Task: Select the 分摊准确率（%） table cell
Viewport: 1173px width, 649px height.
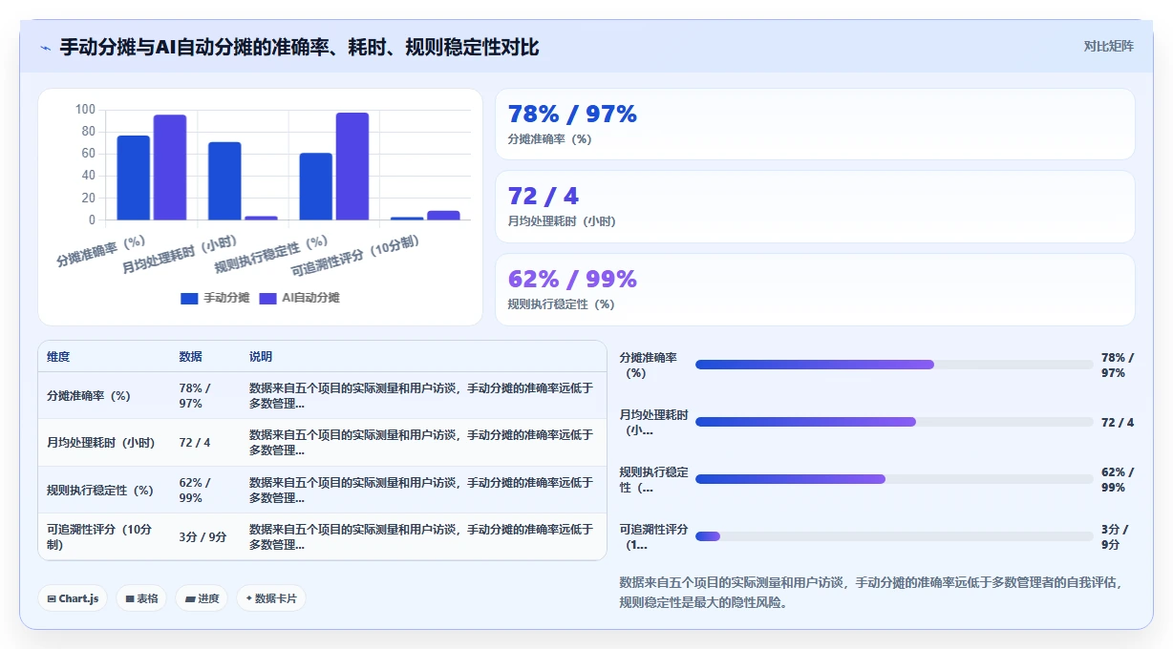Action: click(103, 395)
